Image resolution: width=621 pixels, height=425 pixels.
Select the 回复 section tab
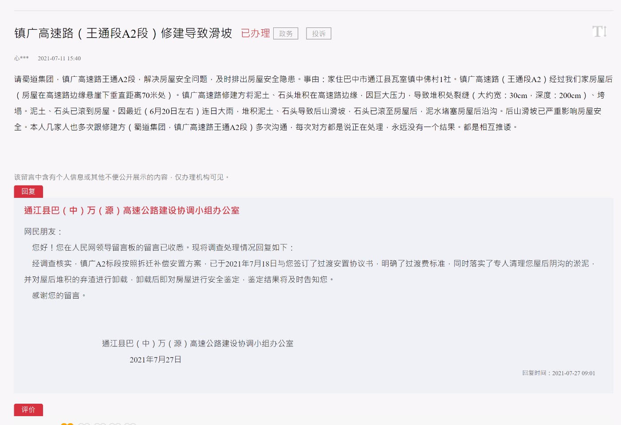pyautogui.click(x=28, y=191)
